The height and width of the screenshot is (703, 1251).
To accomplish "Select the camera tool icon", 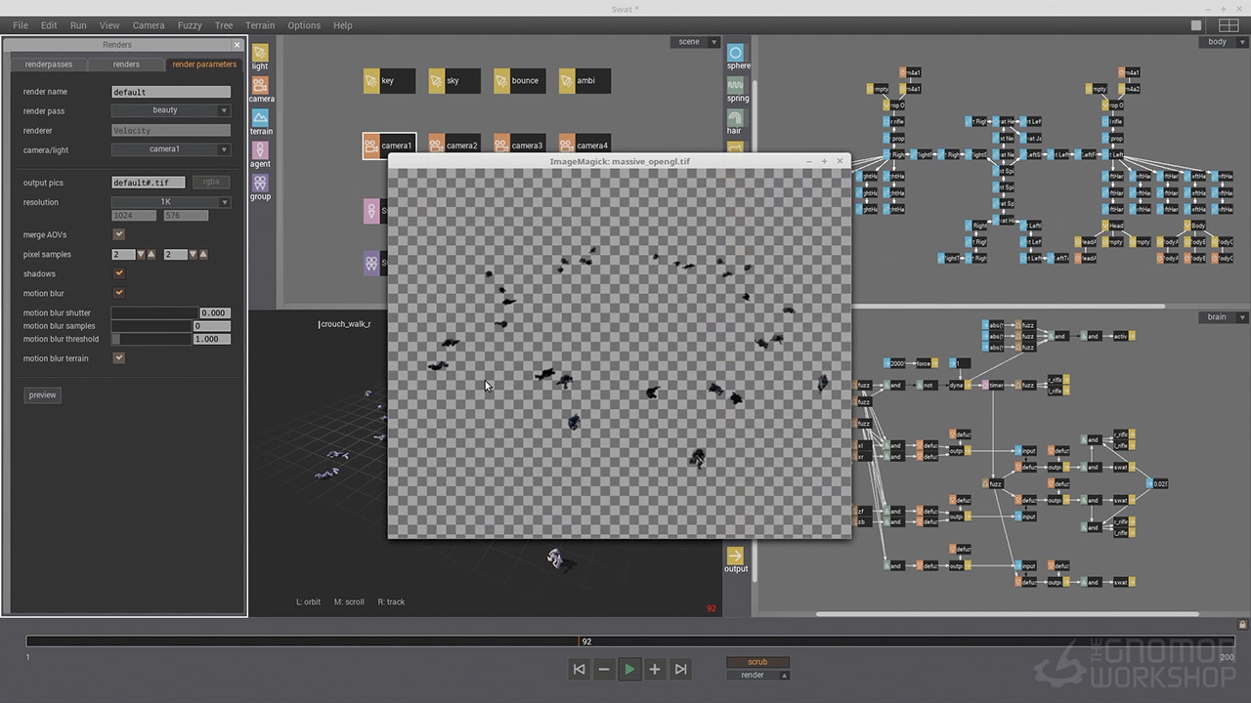I will tap(260, 85).
